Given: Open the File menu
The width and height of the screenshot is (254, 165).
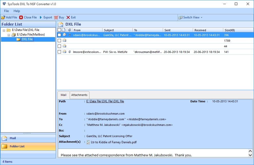Looking at the screenshot, I should click(6, 11).
